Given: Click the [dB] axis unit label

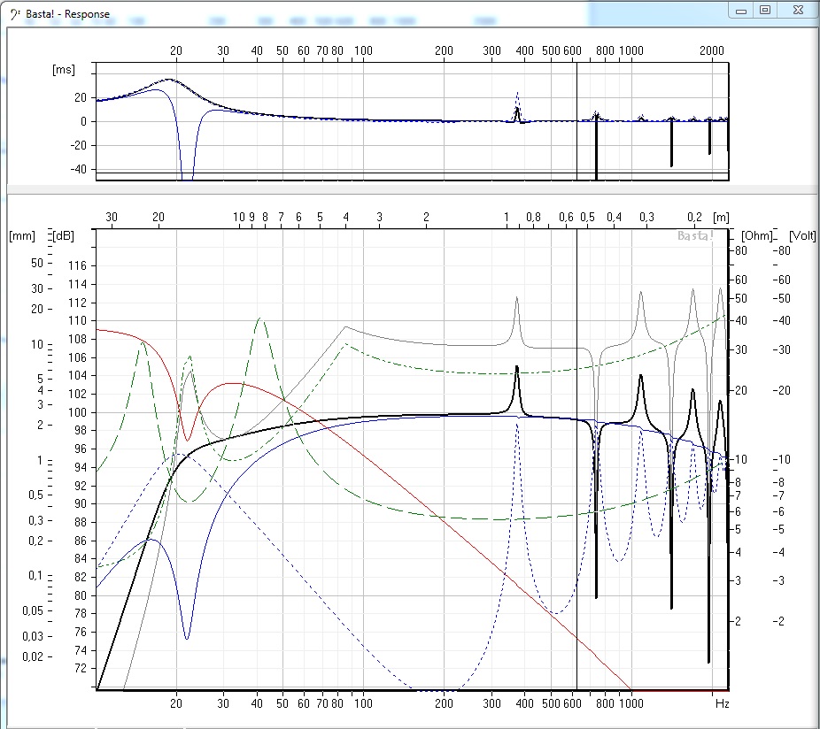Looking at the screenshot, I should coord(63,235).
